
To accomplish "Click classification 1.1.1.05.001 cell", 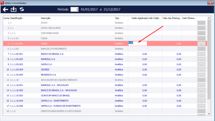I will point(17,54).
